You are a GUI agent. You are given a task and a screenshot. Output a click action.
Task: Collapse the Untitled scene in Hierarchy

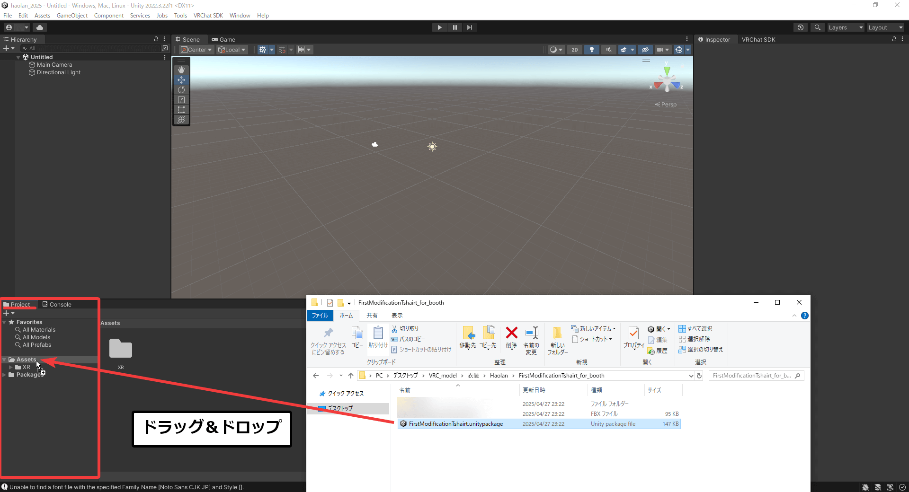[18, 57]
